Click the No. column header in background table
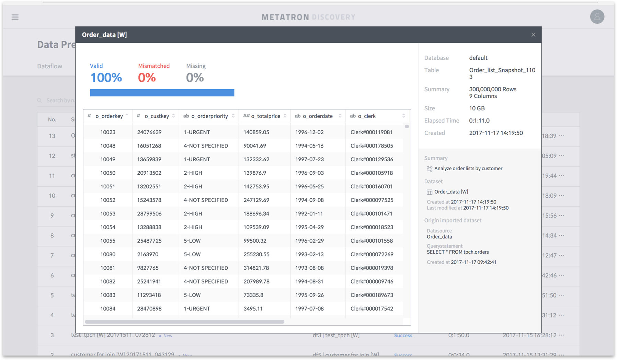Screen dimensions: 617x360 pyautogui.click(x=52, y=119)
